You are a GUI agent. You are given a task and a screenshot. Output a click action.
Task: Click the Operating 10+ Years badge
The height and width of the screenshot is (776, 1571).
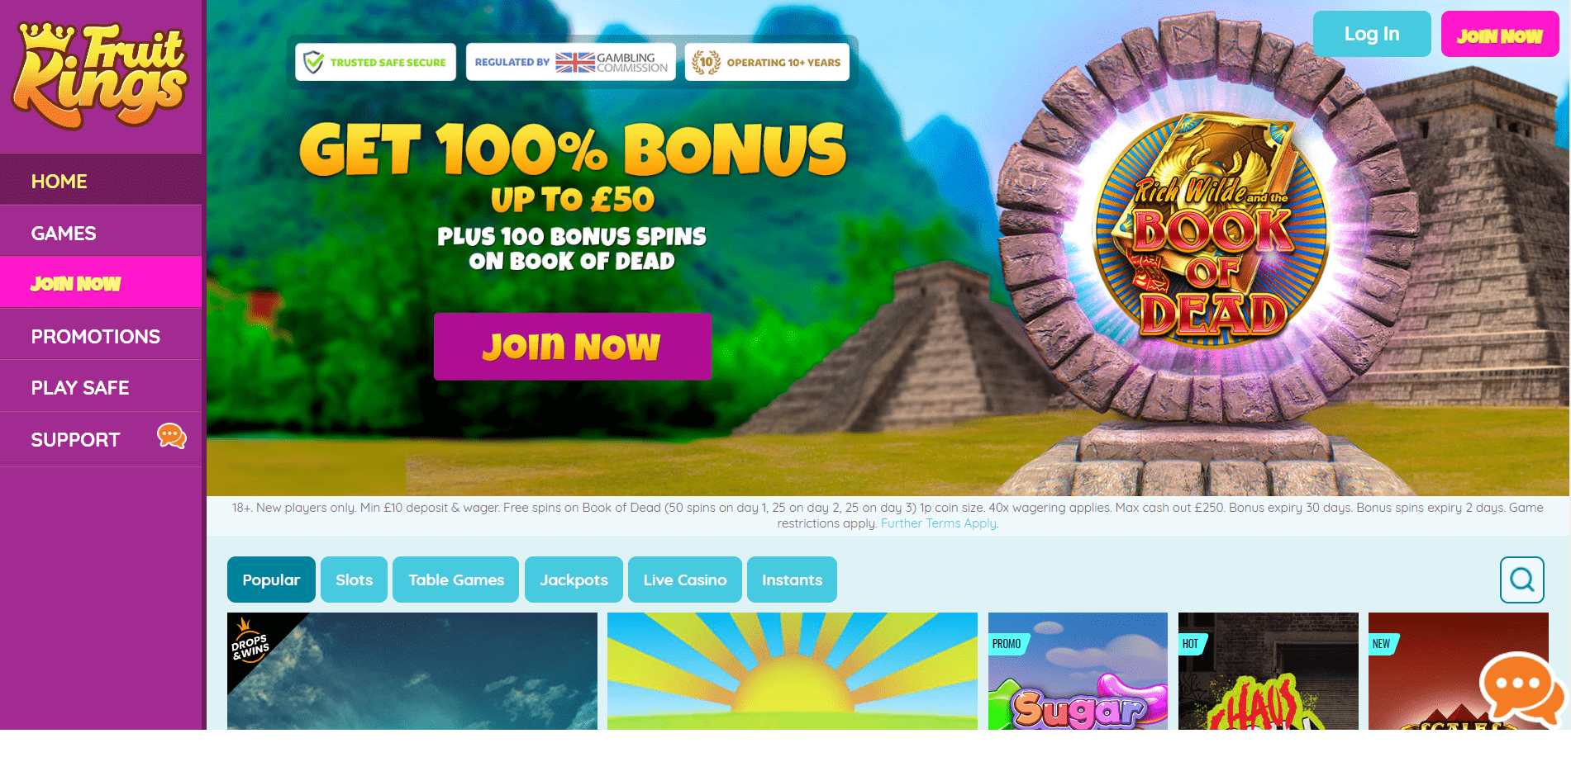767,62
